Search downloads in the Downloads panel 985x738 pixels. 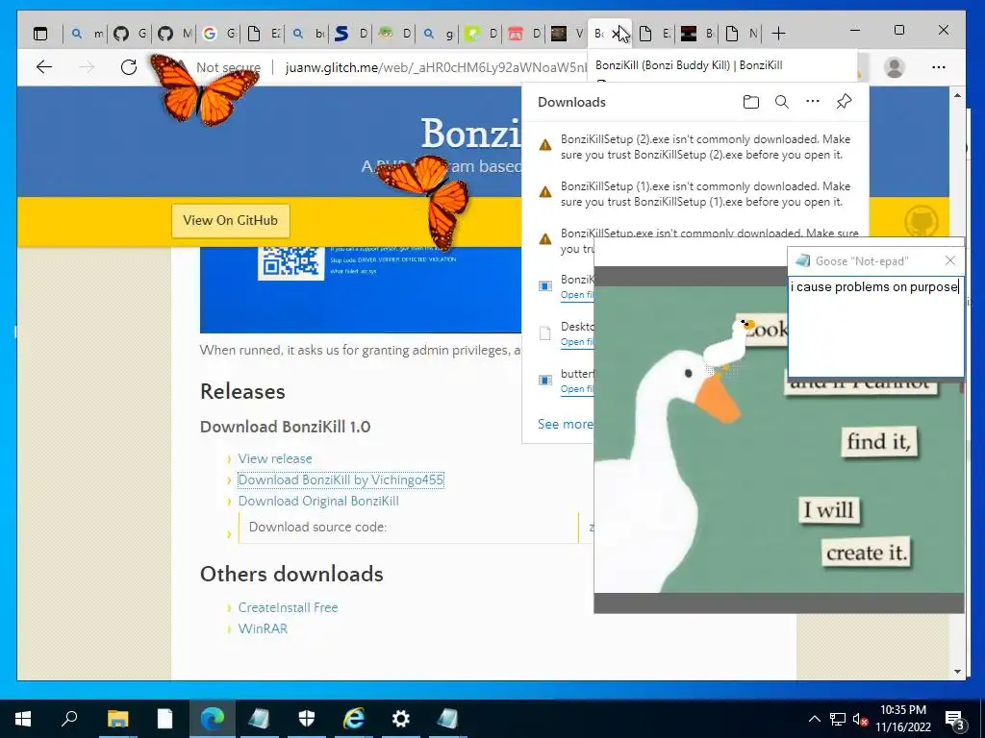tap(781, 102)
